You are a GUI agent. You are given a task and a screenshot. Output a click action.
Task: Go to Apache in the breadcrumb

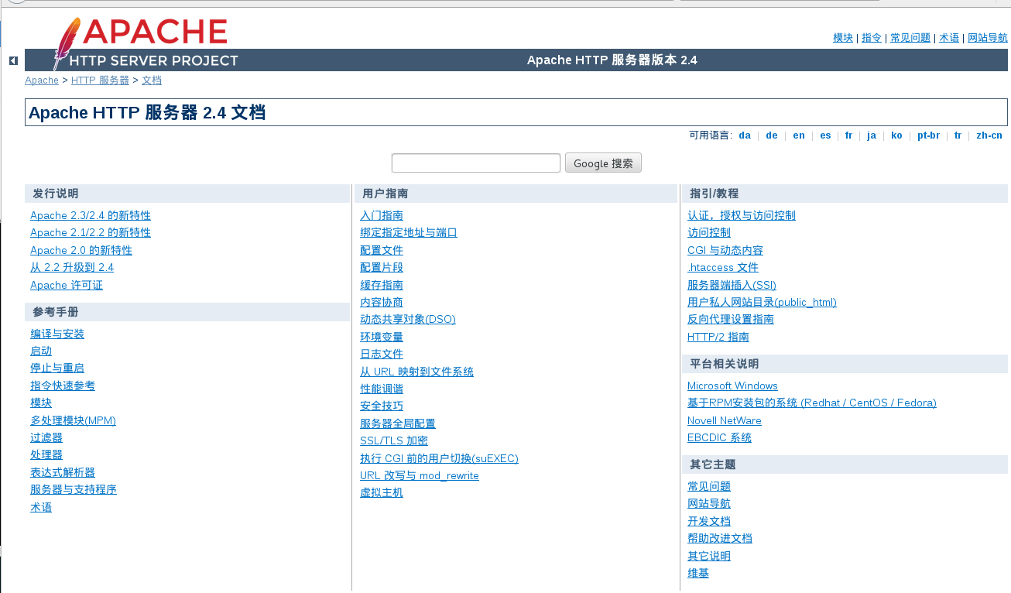pyautogui.click(x=42, y=81)
